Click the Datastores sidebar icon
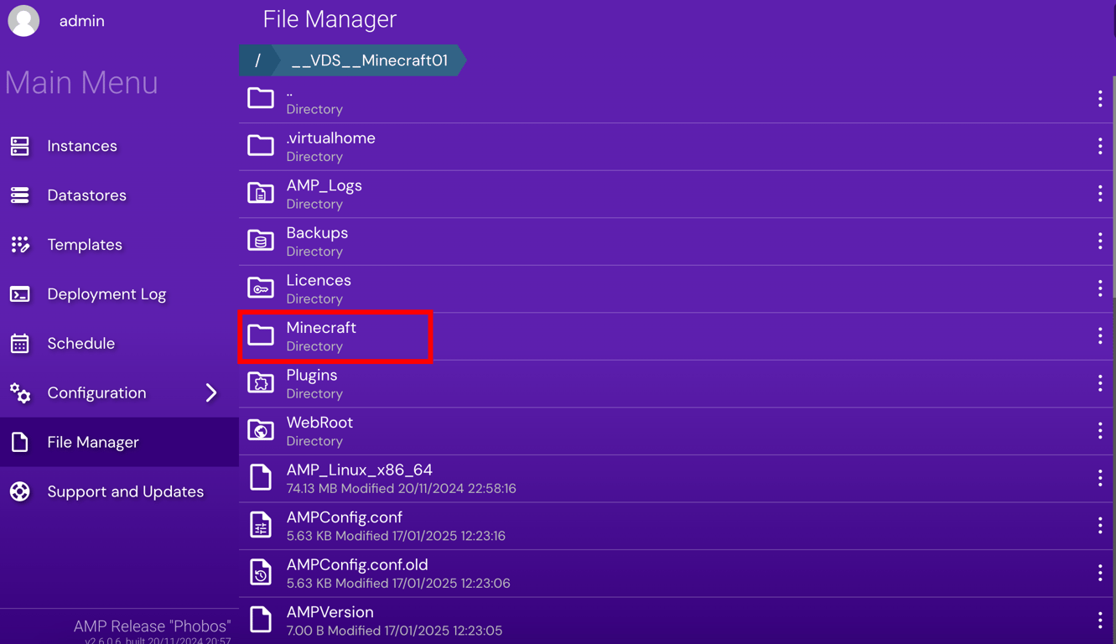 [x=19, y=195]
